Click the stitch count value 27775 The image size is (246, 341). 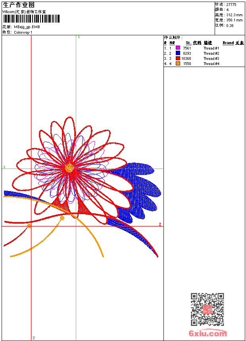pos(231,4)
